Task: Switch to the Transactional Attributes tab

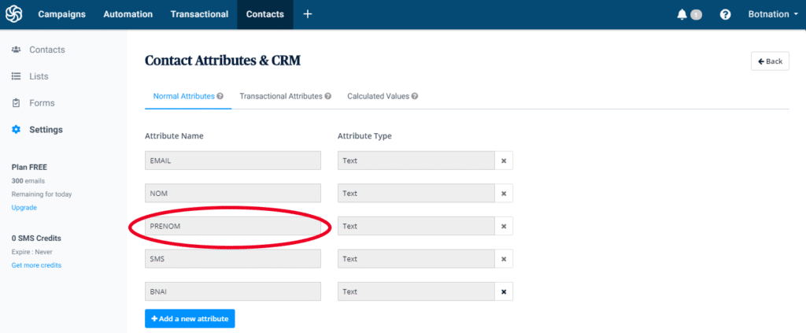Action: coord(280,96)
